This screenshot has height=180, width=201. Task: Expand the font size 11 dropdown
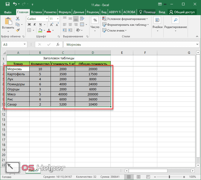pyautogui.click(x=58, y=19)
